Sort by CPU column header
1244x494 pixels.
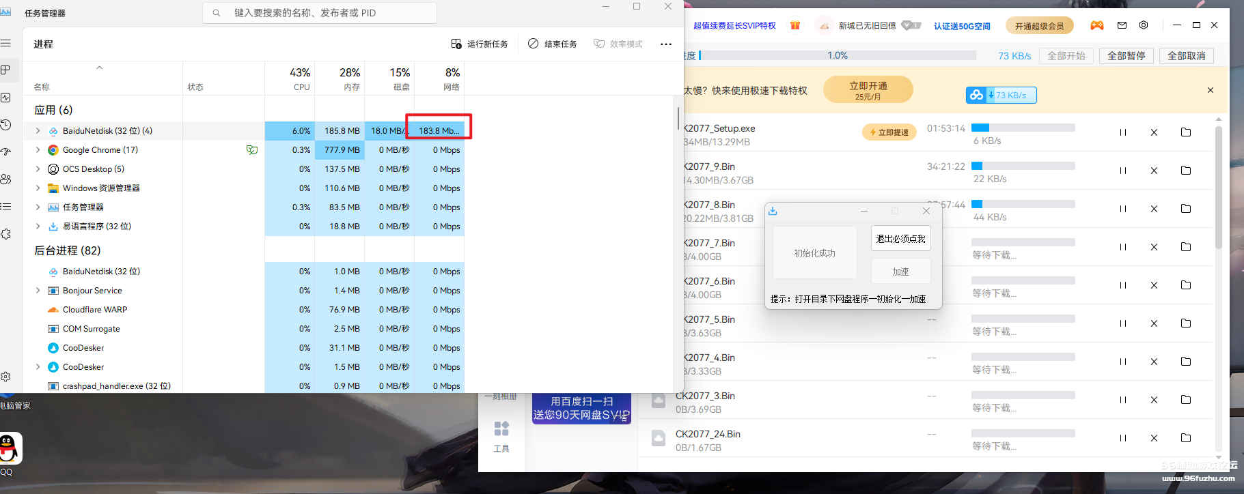tap(290, 78)
